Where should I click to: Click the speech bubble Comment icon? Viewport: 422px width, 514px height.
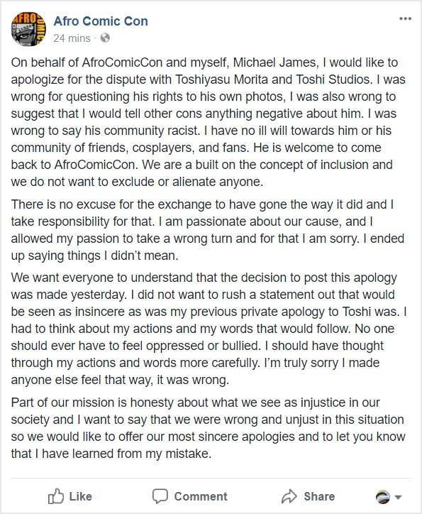160,496
